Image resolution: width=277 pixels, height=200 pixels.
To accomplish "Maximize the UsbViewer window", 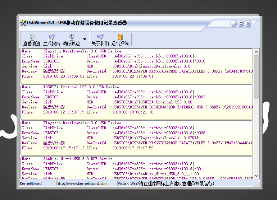I will coord(241,23).
